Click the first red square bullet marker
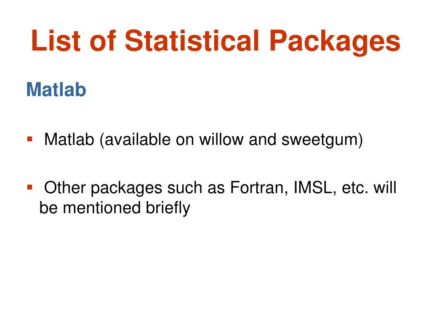Viewport: 431px width, 323px height. click(30, 139)
